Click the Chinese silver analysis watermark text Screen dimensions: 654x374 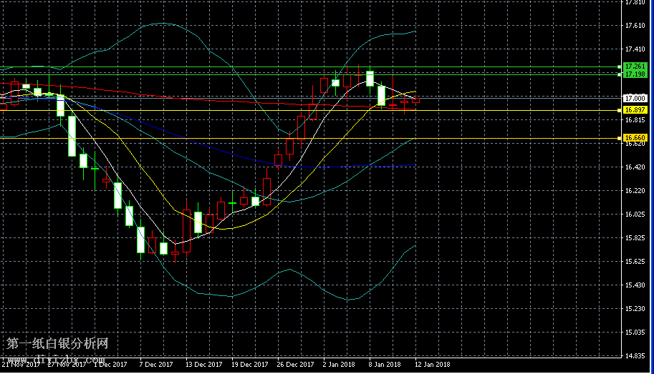pos(57,344)
